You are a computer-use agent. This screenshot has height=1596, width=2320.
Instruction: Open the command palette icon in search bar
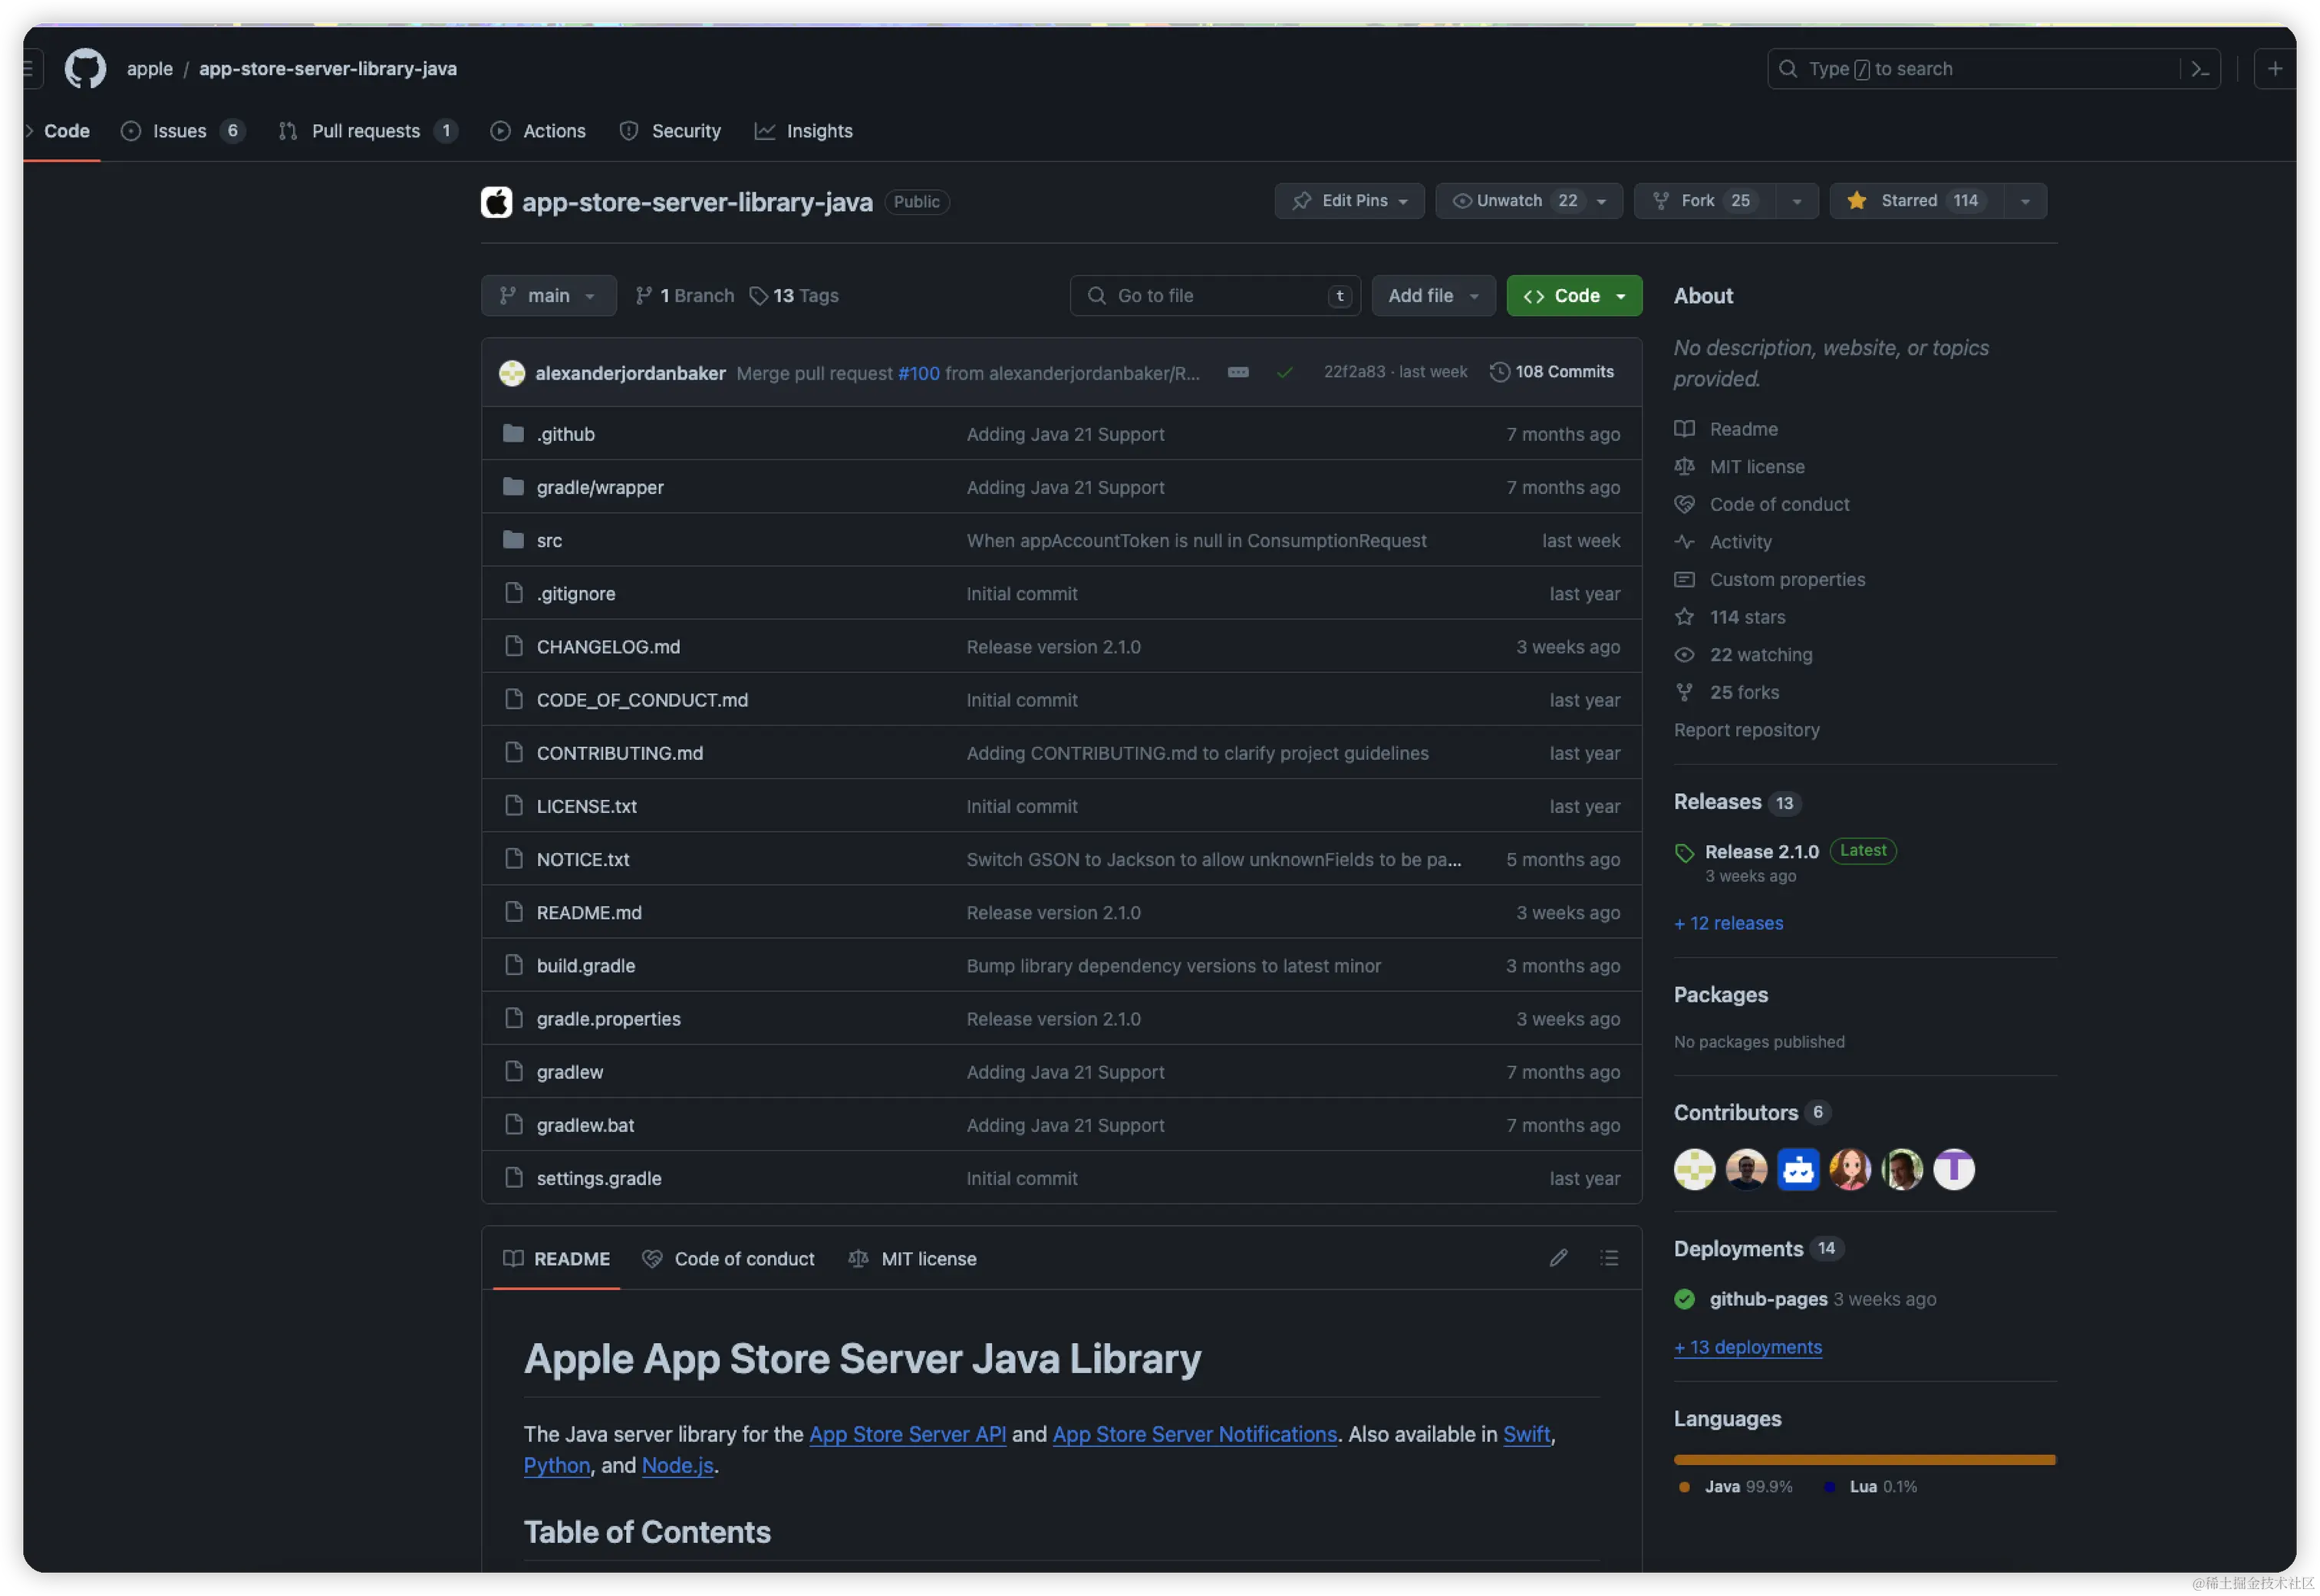pos(2200,69)
